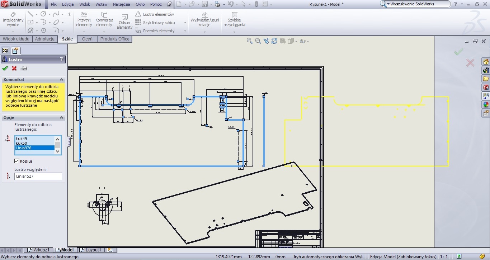Screen dimensions: 490x260
Task: Click the Lustro help question mark
Action: 61,59
